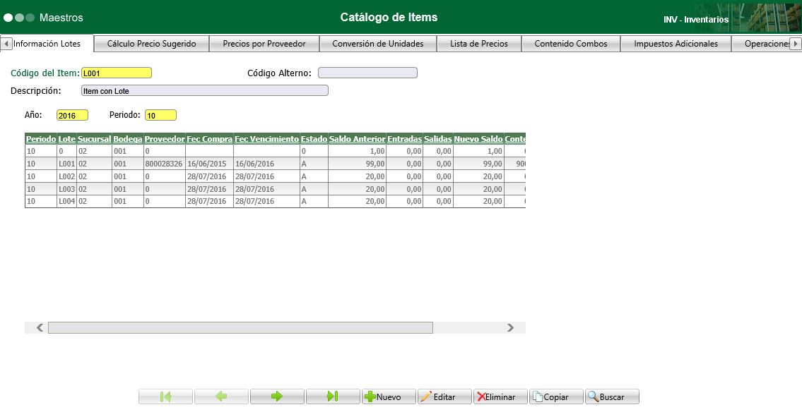Select the table row for lote L002
This screenshot has width=802, height=412.
tap(212, 176)
